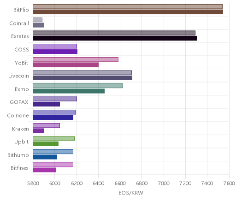The image size is (236, 201).
Task: Click the black Exrates bar
Action: (115, 38)
